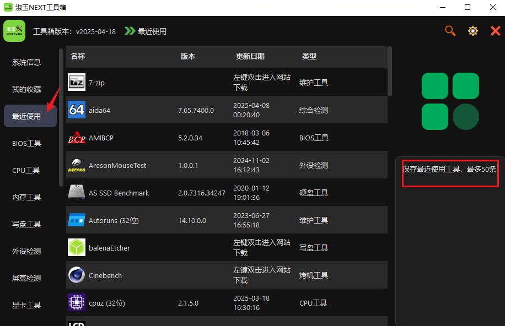Click the red X close icon in toolbar

pos(496,31)
